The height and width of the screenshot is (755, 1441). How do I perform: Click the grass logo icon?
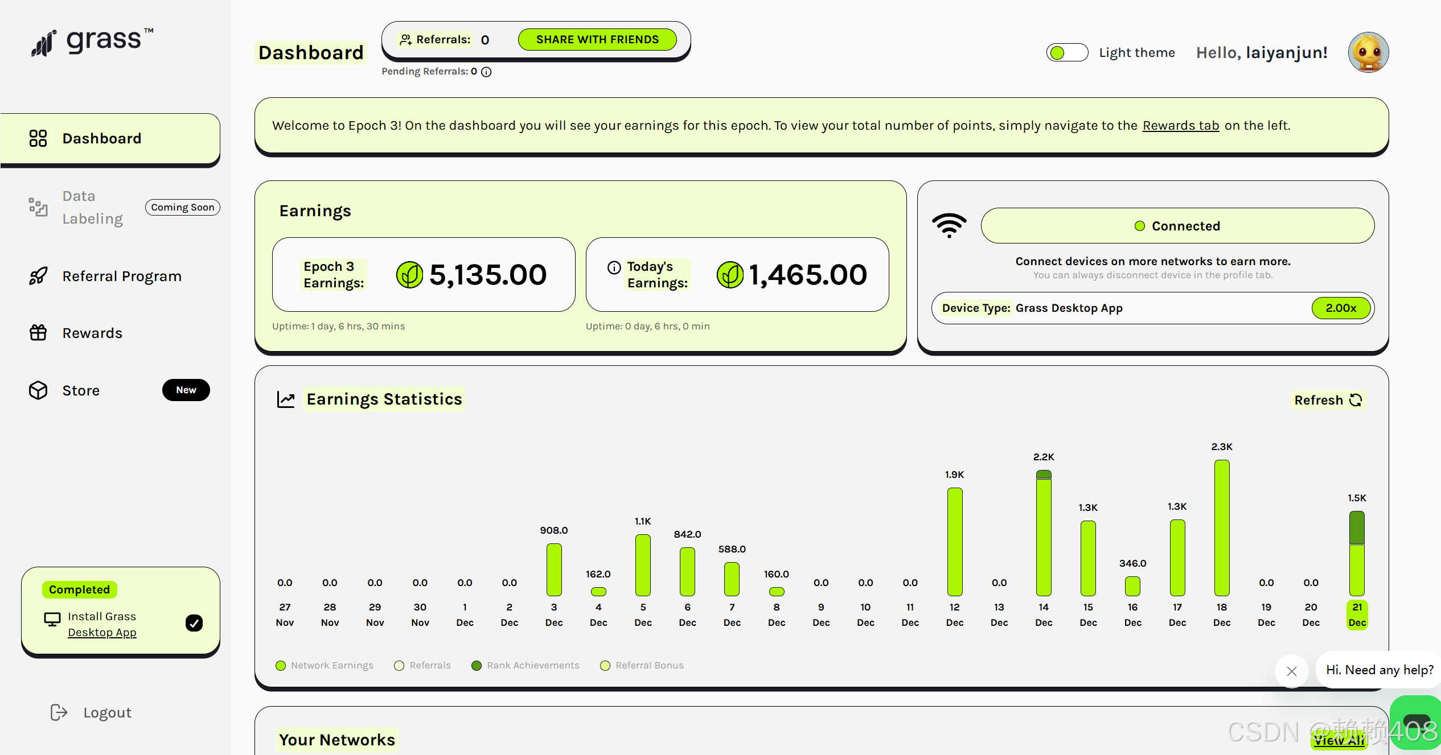[x=44, y=43]
